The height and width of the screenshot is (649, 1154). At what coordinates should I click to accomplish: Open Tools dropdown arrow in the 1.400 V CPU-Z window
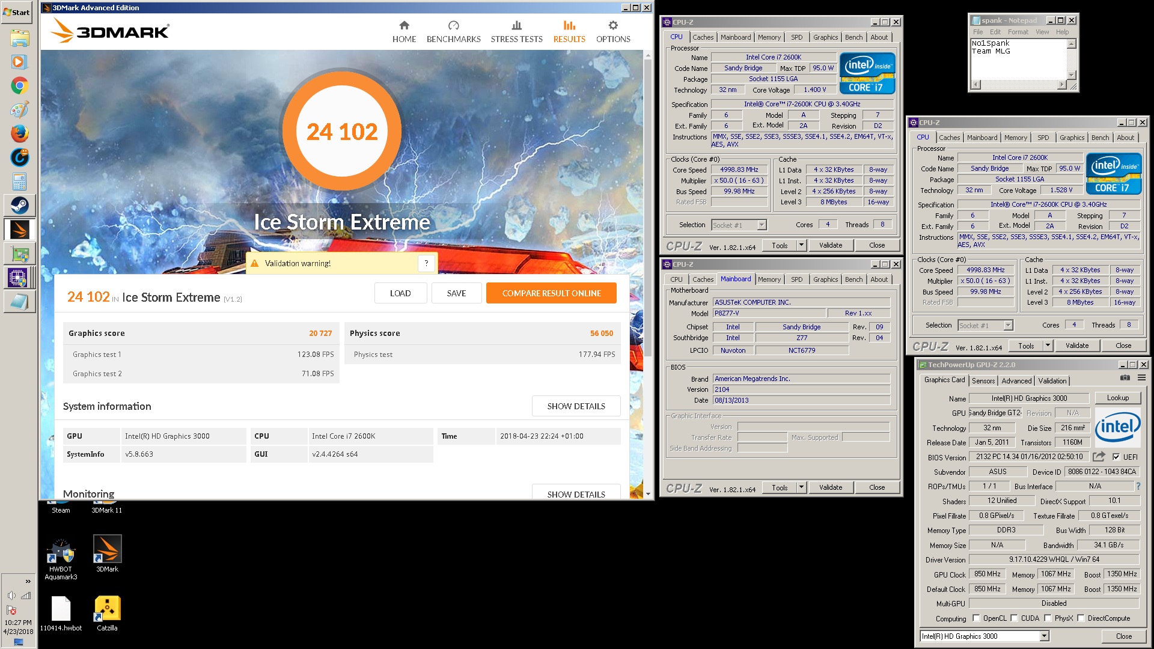(x=801, y=245)
